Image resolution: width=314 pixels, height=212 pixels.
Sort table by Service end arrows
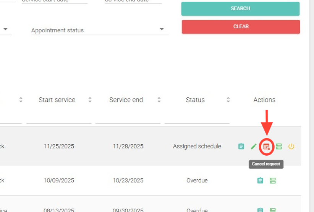(159, 100)
